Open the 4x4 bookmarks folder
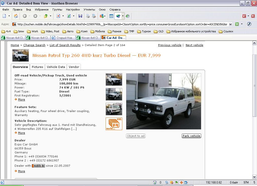The image size is (257, 186). pos(6,31)
